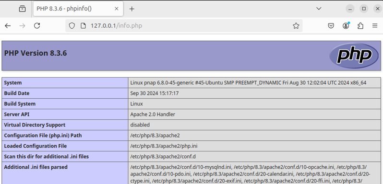383x184 pixels.
Task: Click the PHP Version 8.3.6 heading
Action: 36,53
